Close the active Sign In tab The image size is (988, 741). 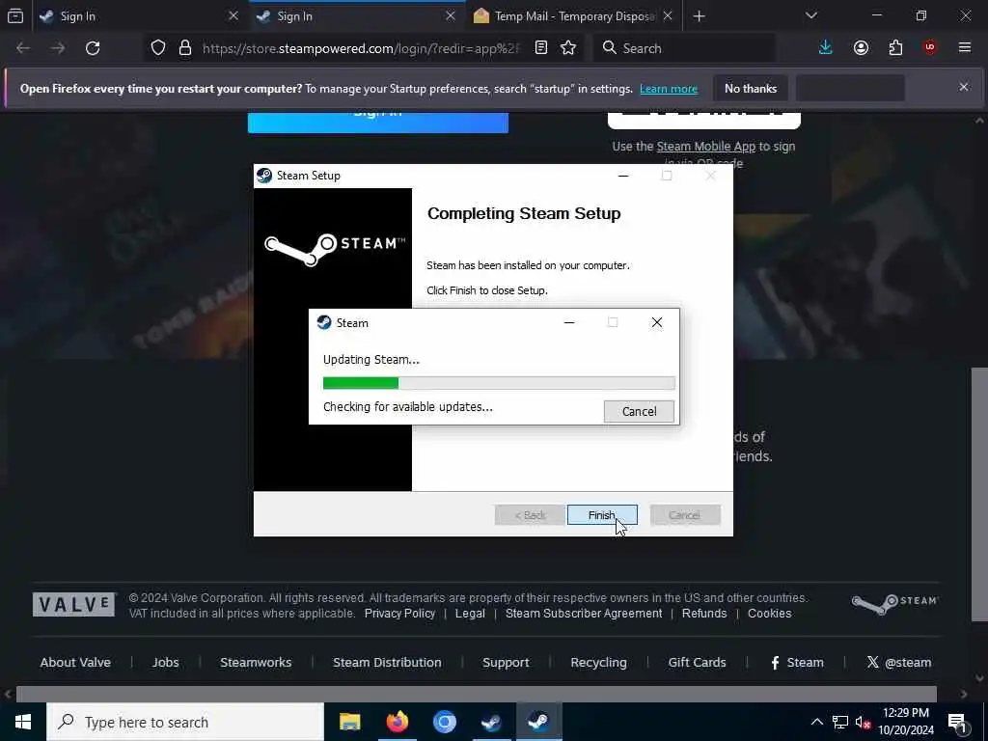[x=450, y=16]
